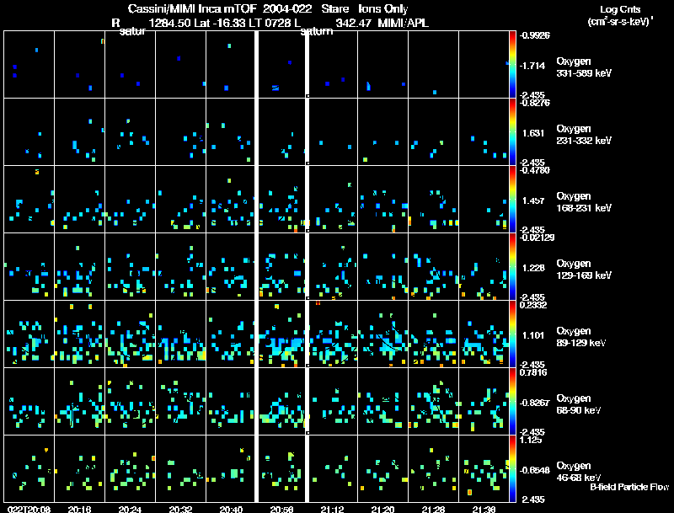
Task: Click the color bar beside Oxygen 129-169 keV
Action: 512,266
